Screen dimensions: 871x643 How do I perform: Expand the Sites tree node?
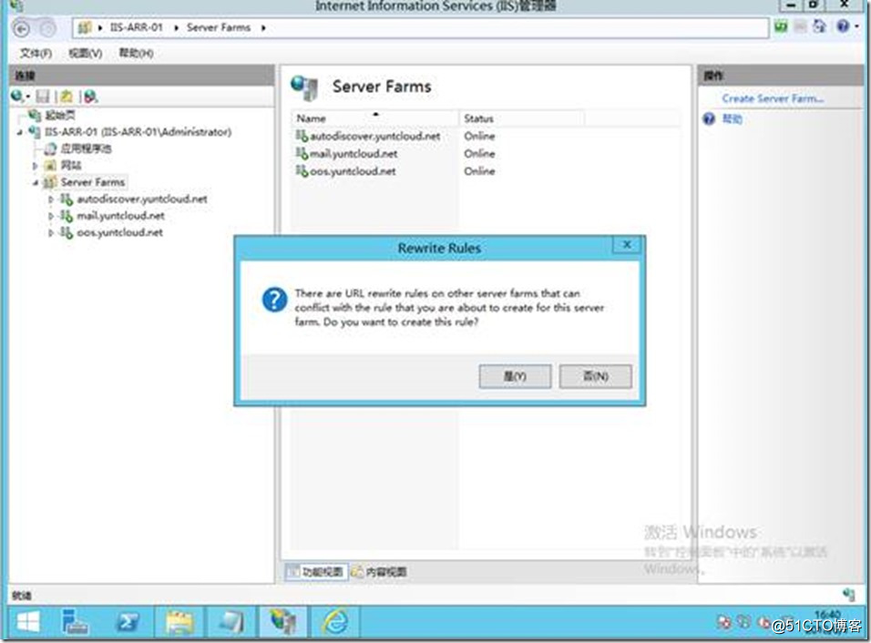click(x=36, y=166)
